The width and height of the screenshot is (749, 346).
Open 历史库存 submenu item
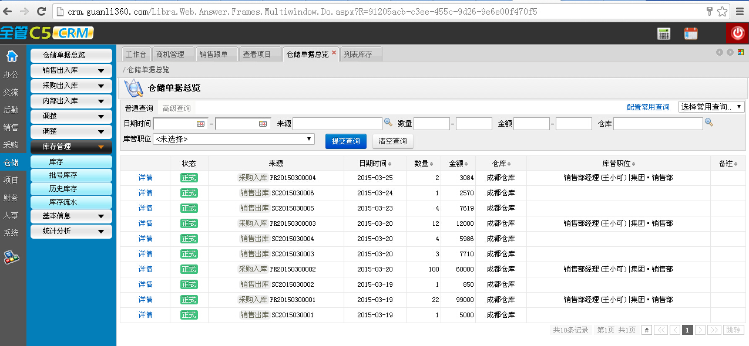pos(71,189)
